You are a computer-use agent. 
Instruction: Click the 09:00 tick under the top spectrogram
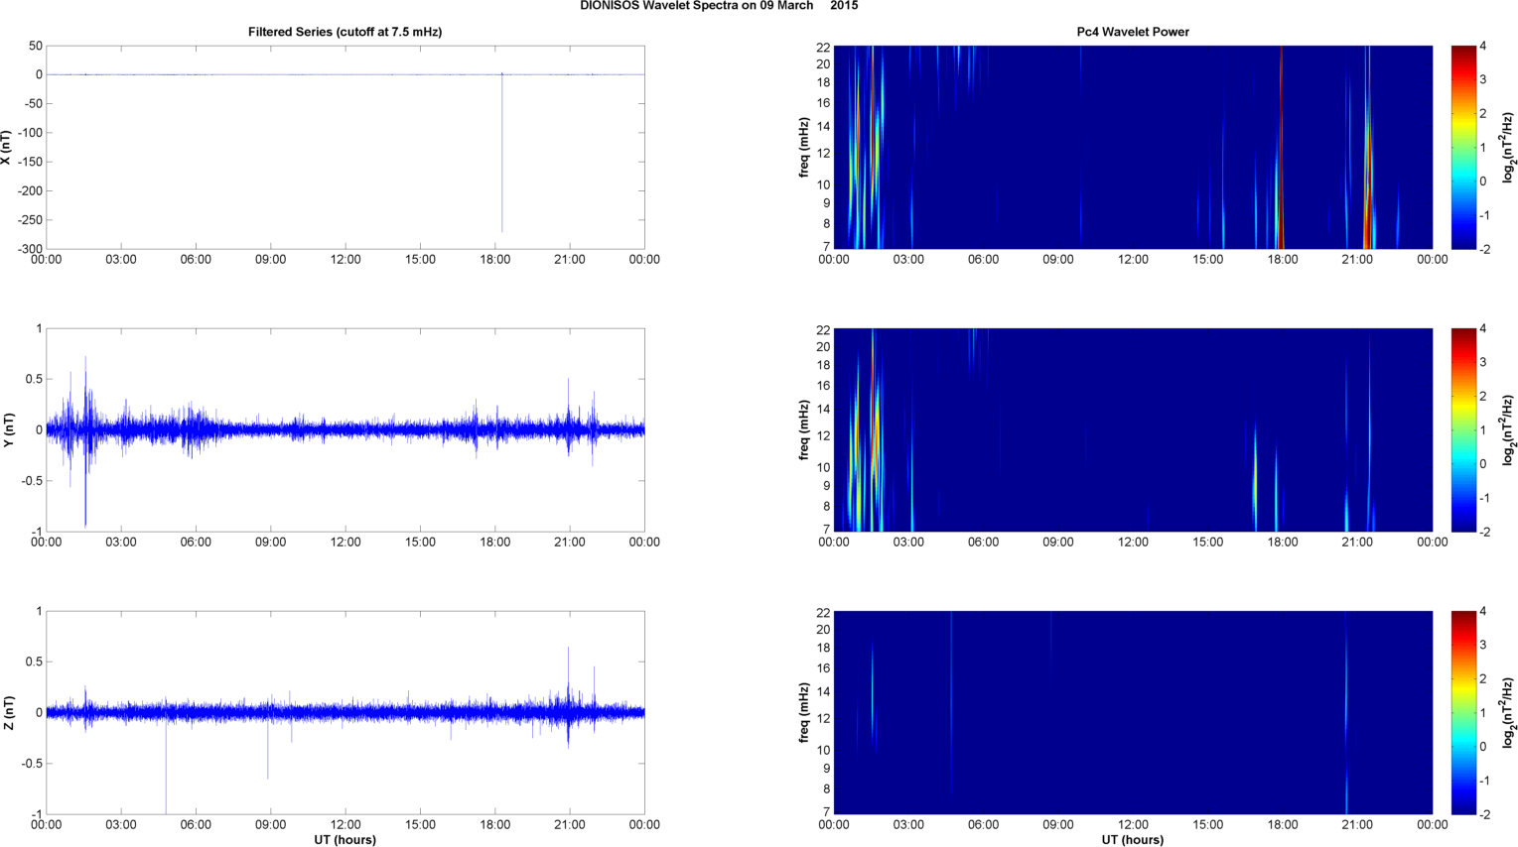(x=1058, y=260)
